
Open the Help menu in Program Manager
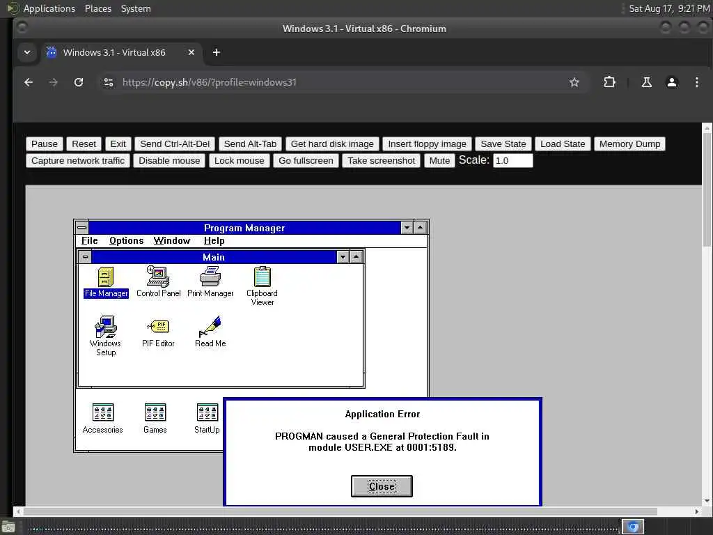click(214, 240)
